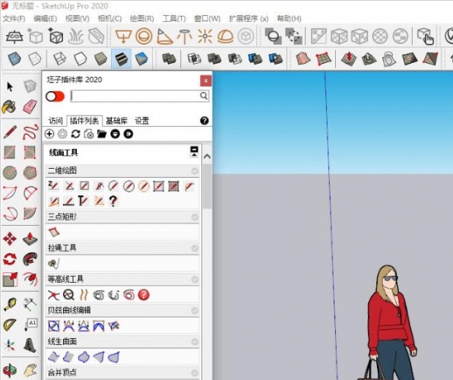The image size is (453, 380).
Task: Select the Circle drawing tool
Action: (10, 173)
